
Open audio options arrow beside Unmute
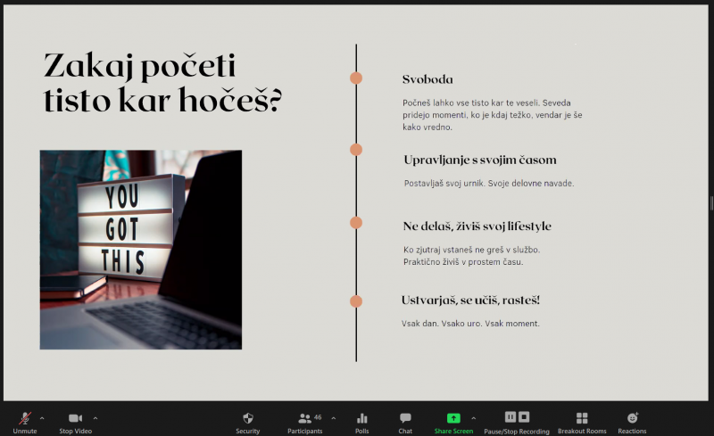pyautogui.click(x=42, y=418)
